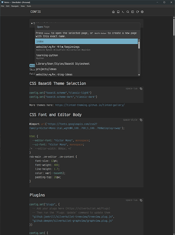Viewport: 175px width, 235px height.
Task: Open the Navigate menu
Action: tap(15, 6)
